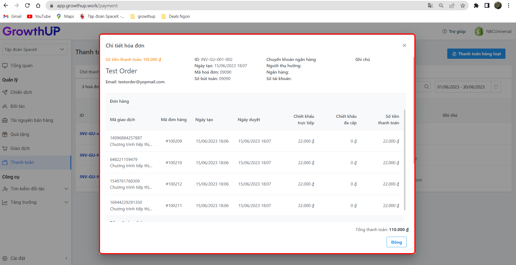
Task: Click transaction code 648221159479
Action: tap(123, 159)
